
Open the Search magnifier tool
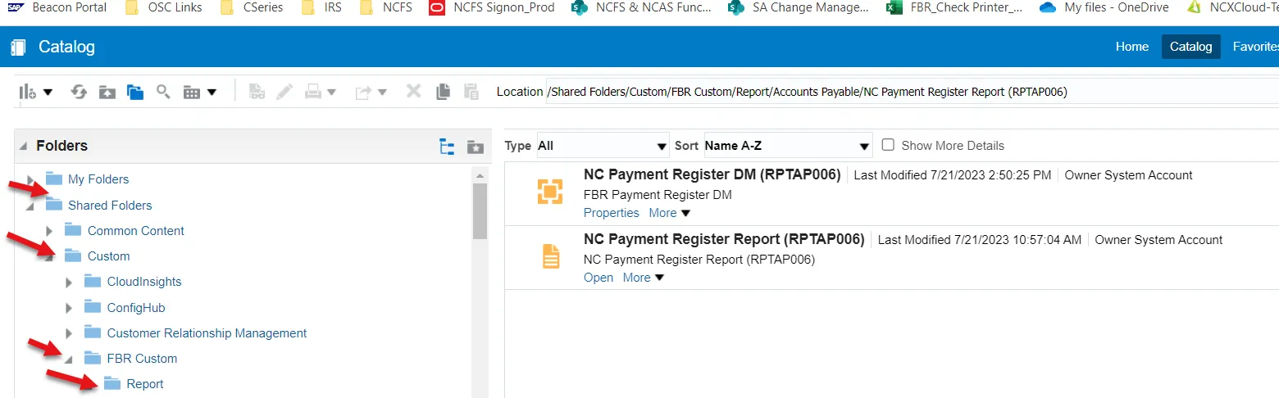point(163,92)
